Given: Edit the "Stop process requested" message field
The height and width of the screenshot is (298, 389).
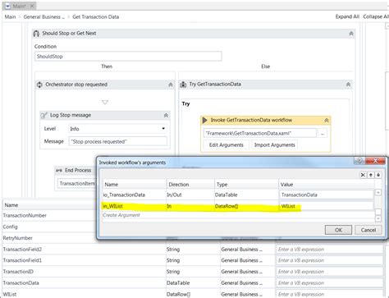Looking at the screenshot, I should [117, 141].
